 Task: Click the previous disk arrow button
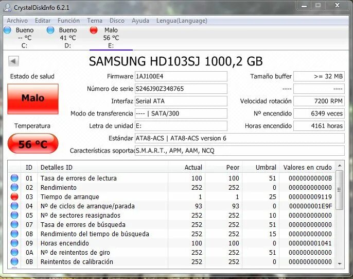point(13,61)
